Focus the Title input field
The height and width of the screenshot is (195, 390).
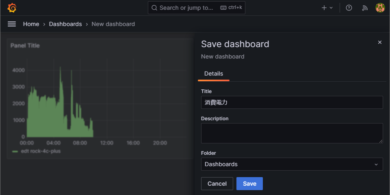(x=292, y=102)
